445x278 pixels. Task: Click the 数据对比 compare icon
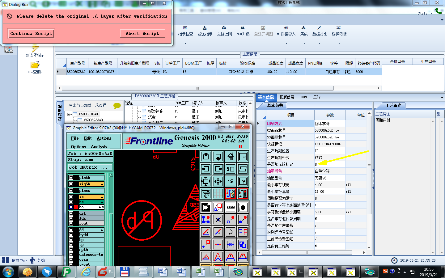tap(319, 28)
